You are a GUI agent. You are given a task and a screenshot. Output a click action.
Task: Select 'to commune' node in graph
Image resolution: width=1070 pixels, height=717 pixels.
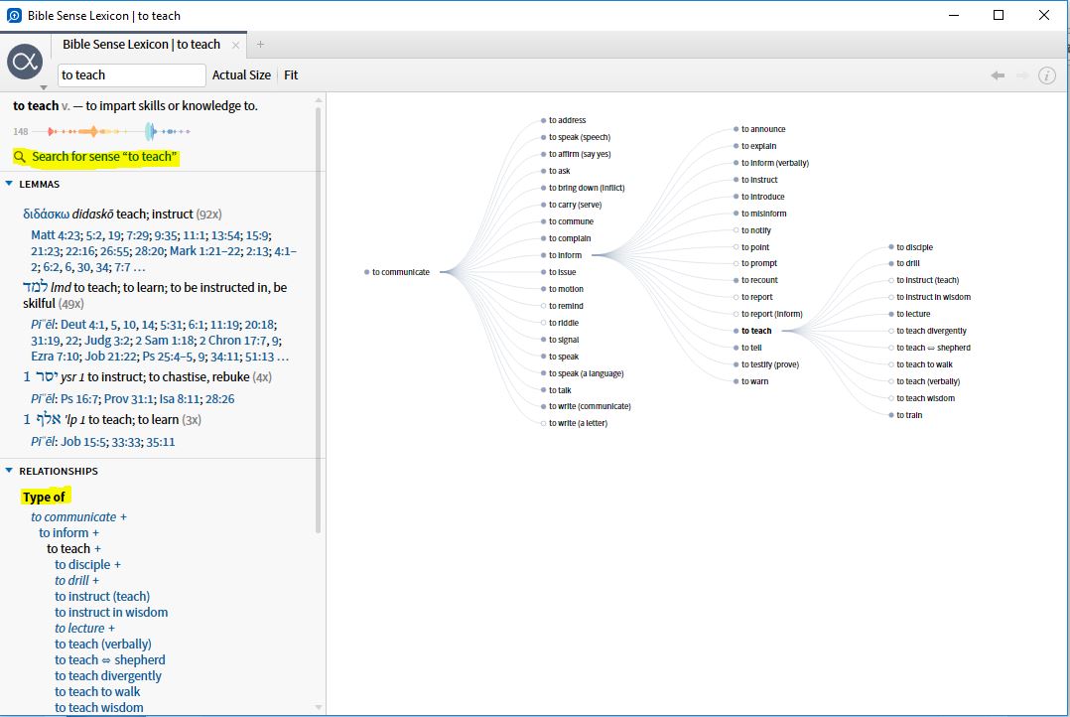click(568, 221)
